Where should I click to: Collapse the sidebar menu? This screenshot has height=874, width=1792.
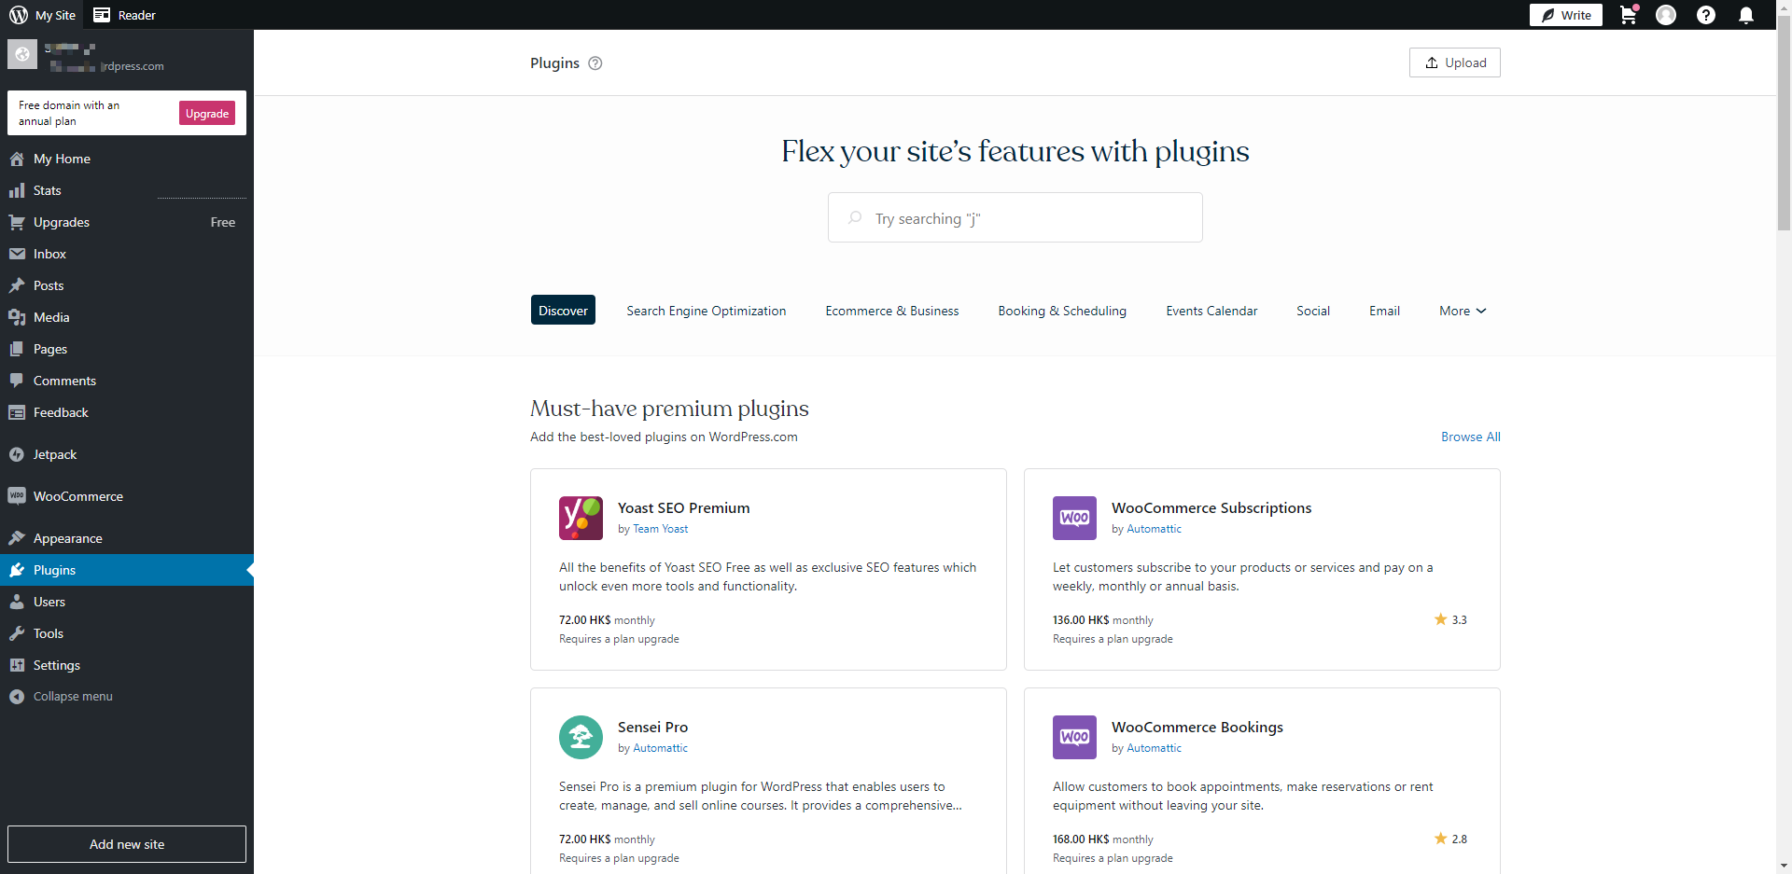tap(73, 697)
